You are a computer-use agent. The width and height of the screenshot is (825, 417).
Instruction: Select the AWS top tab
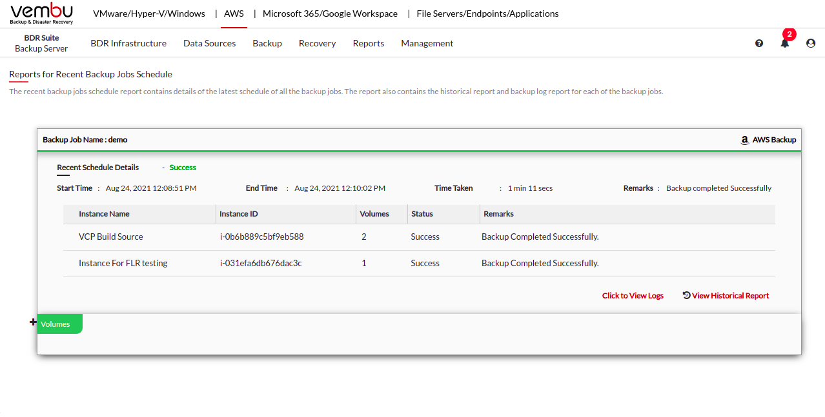(234, 14)
